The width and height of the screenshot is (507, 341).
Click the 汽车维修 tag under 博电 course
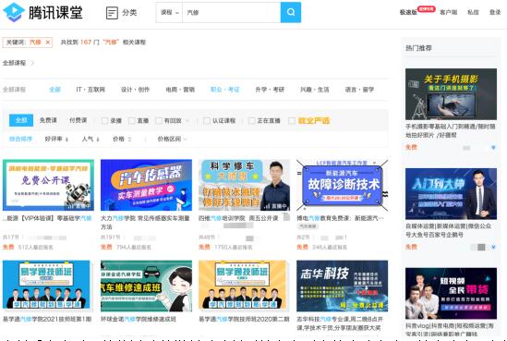[x=308, y=226]
